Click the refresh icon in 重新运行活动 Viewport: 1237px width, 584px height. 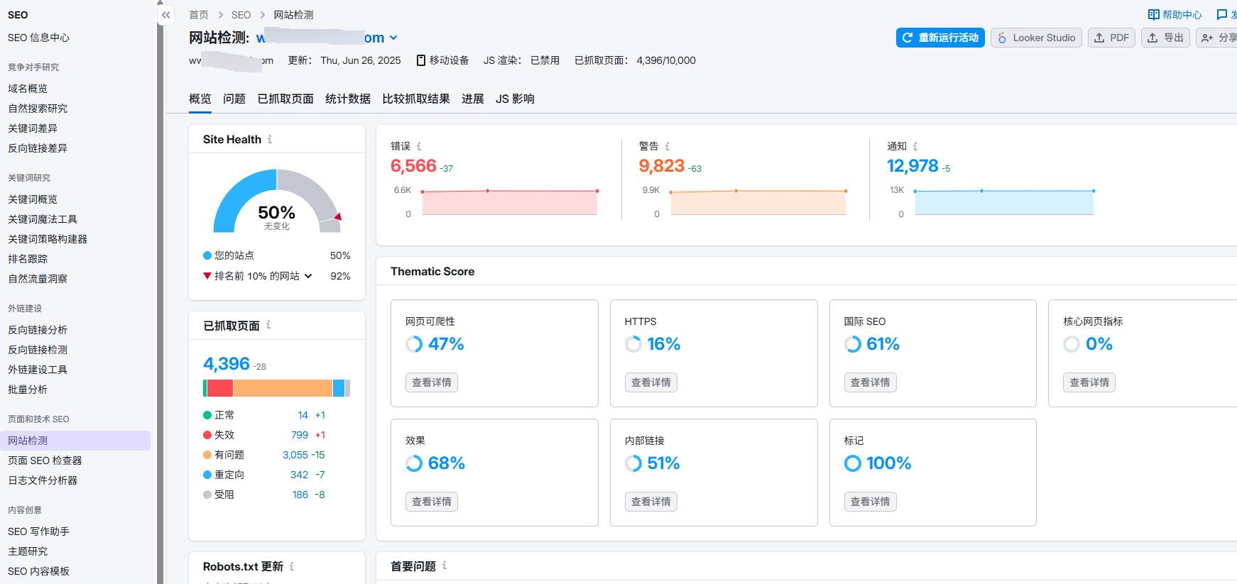click(x=908, y=38)
